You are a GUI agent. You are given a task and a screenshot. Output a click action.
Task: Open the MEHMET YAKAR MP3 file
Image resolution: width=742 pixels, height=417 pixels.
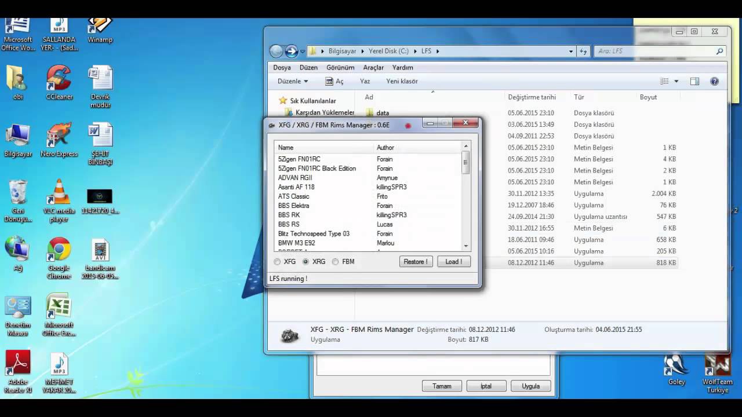[59, 372]
